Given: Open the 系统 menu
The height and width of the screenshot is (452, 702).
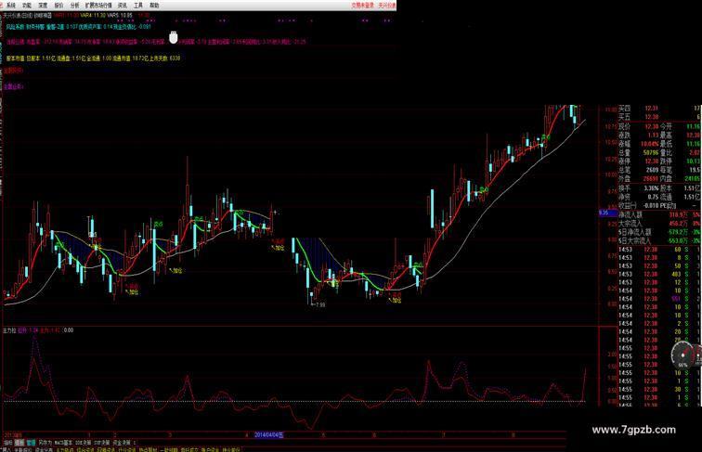Looking at the screenshot, I should coord(11,6).
